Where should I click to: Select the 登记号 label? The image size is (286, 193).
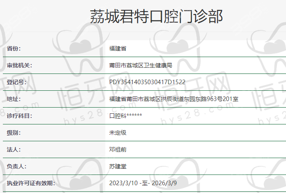[16, 82]
